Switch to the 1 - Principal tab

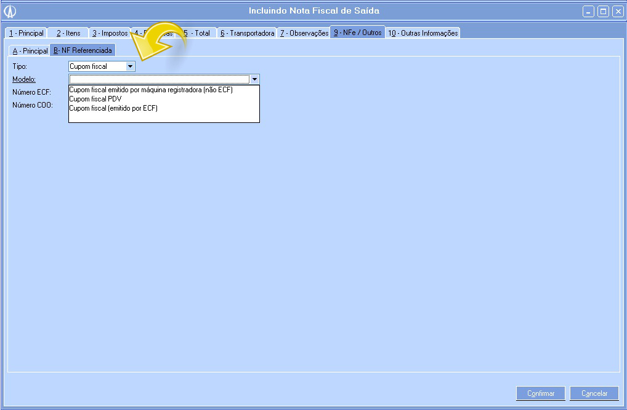click(26, 33)
